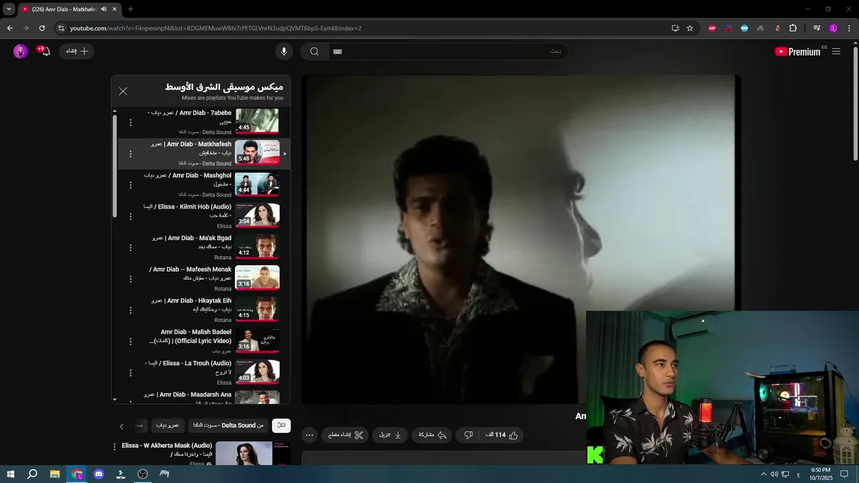Open the Chrome profile avatar
Viewport: 859px width, 483px height.
(x=833, y=28)
